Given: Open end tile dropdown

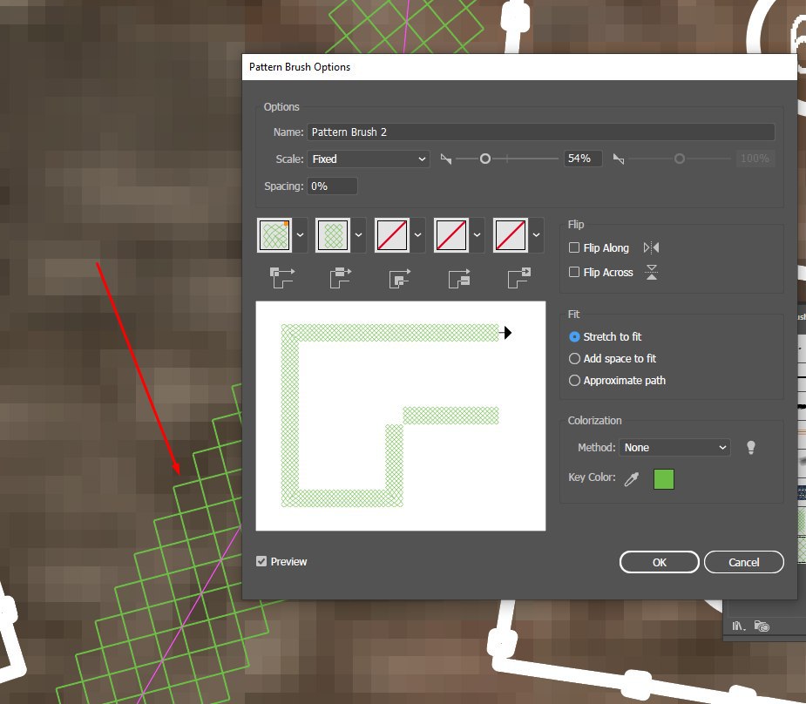Looking at the screenshot, I should coord(536,235).
